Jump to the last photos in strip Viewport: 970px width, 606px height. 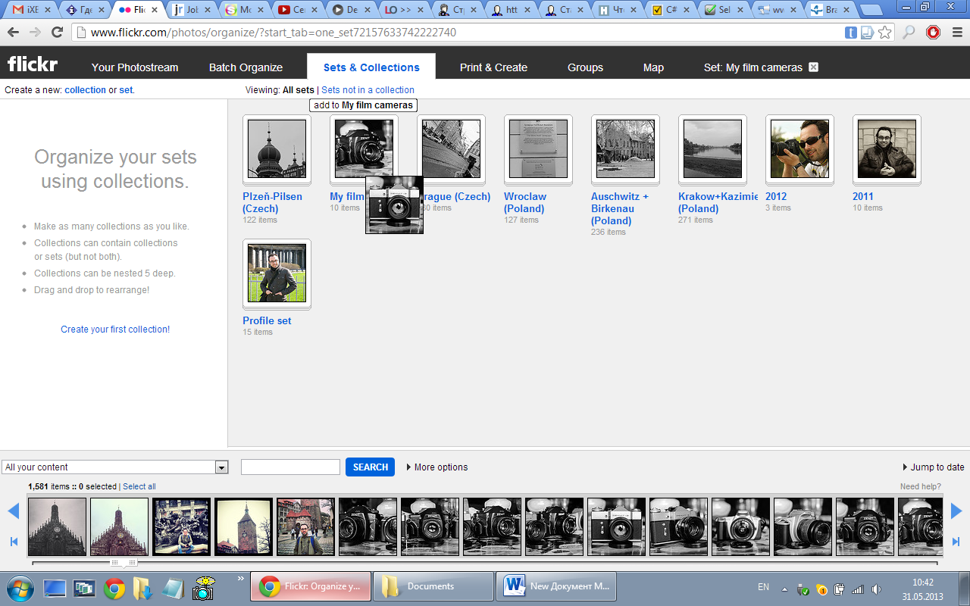pyautogui.click(x=956, y=542)
